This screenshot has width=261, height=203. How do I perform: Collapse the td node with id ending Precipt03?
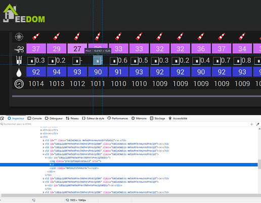tap(43, 154)
